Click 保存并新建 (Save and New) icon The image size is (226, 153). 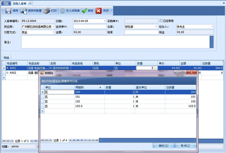point(24,11)
